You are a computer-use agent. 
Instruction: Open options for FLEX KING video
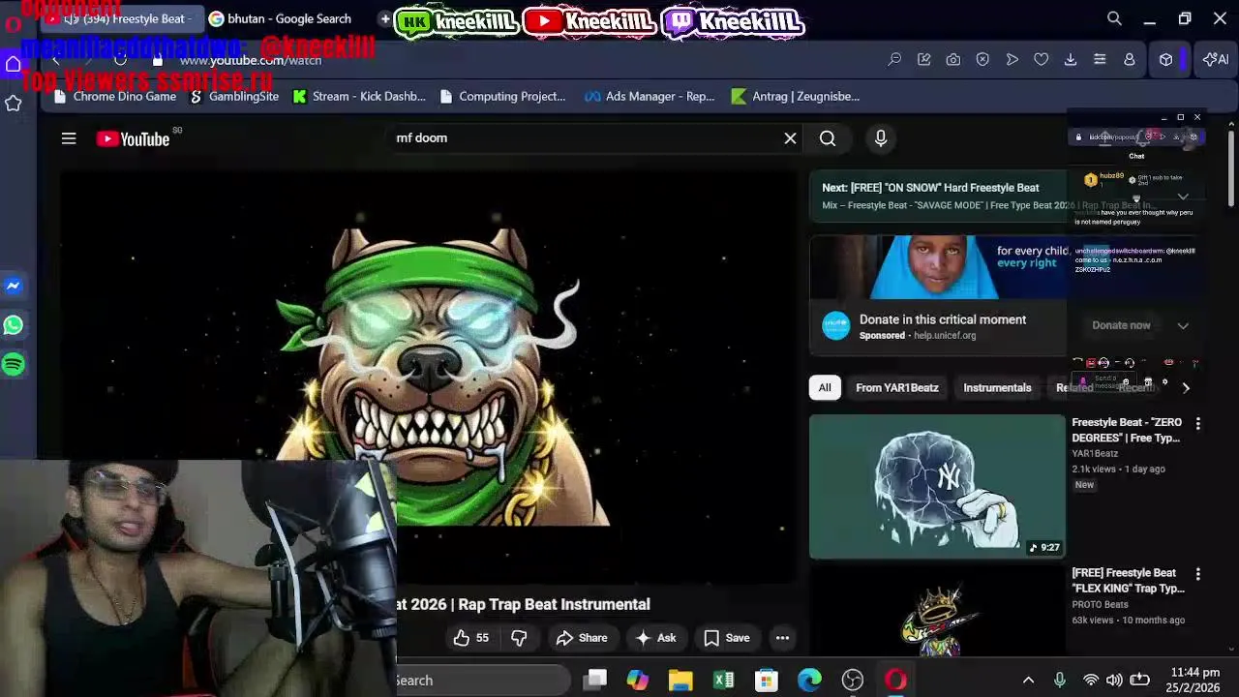tap(1197, 575)
